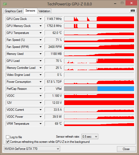Click the VRM Temperature history graph
Image resolution: width=139 pixels, height=155 pixels.
coord(99,124)
